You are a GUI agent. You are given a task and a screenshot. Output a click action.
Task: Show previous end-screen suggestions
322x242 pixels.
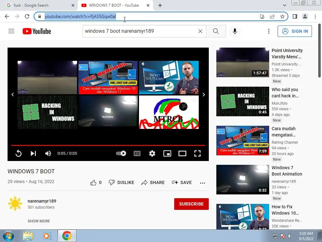13,95
